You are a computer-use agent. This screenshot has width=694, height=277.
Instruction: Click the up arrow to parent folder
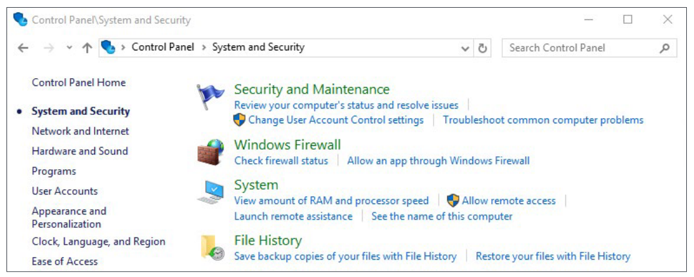tap(87, 48)
